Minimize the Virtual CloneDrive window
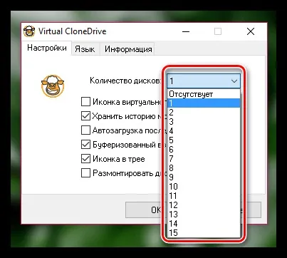287x258 pixels. [x=186, y=31]
